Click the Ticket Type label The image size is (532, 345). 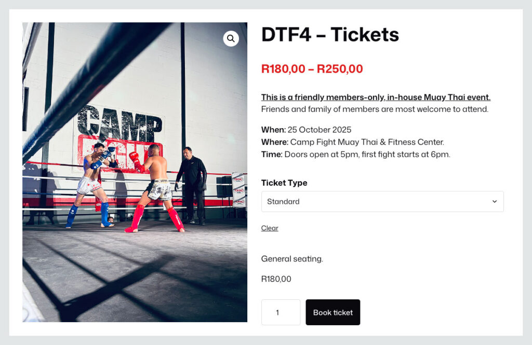(x=284, y=183)
